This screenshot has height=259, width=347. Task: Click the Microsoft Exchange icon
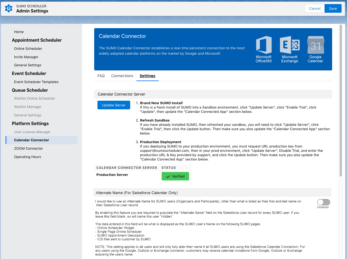[x=289, y=45]
